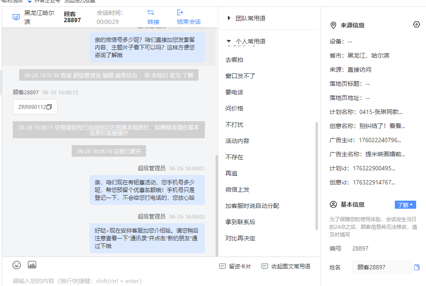Select the 要电话 quick phrase
This screenshot has width=426, height=286.
[x=234, y=92]
